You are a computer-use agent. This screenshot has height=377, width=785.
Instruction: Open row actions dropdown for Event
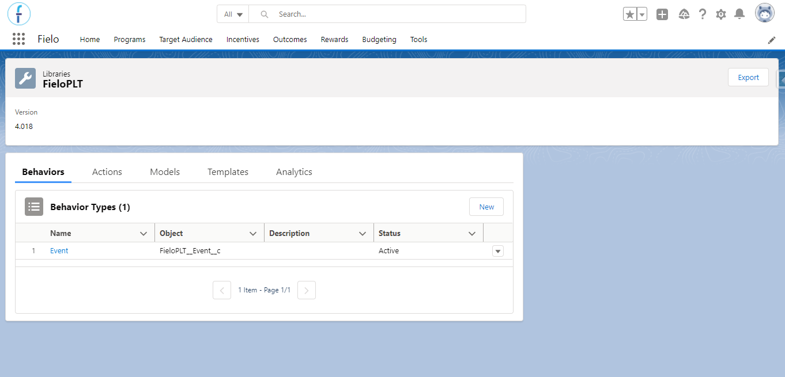pyautogui.click(x=498, y=251)
